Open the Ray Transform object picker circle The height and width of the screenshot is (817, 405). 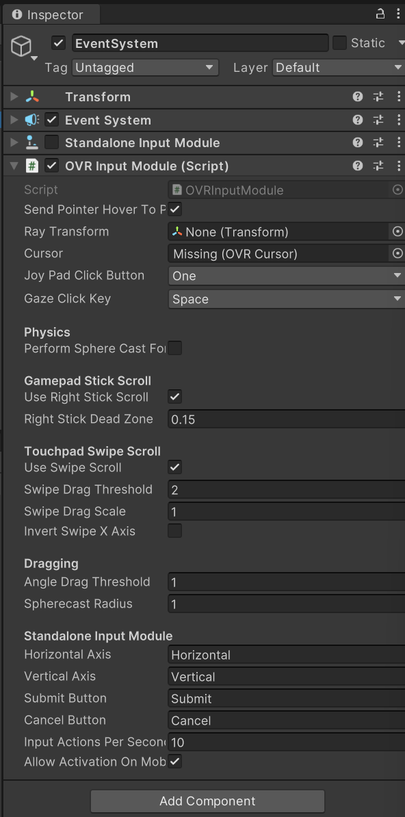(x=397, y=231)
